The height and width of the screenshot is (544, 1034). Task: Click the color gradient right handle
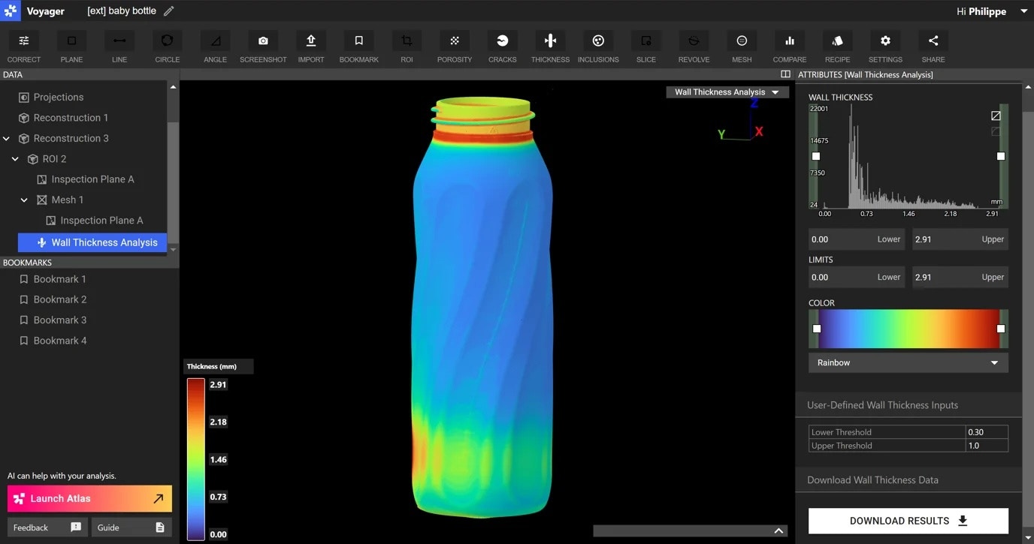point(1001,329)
